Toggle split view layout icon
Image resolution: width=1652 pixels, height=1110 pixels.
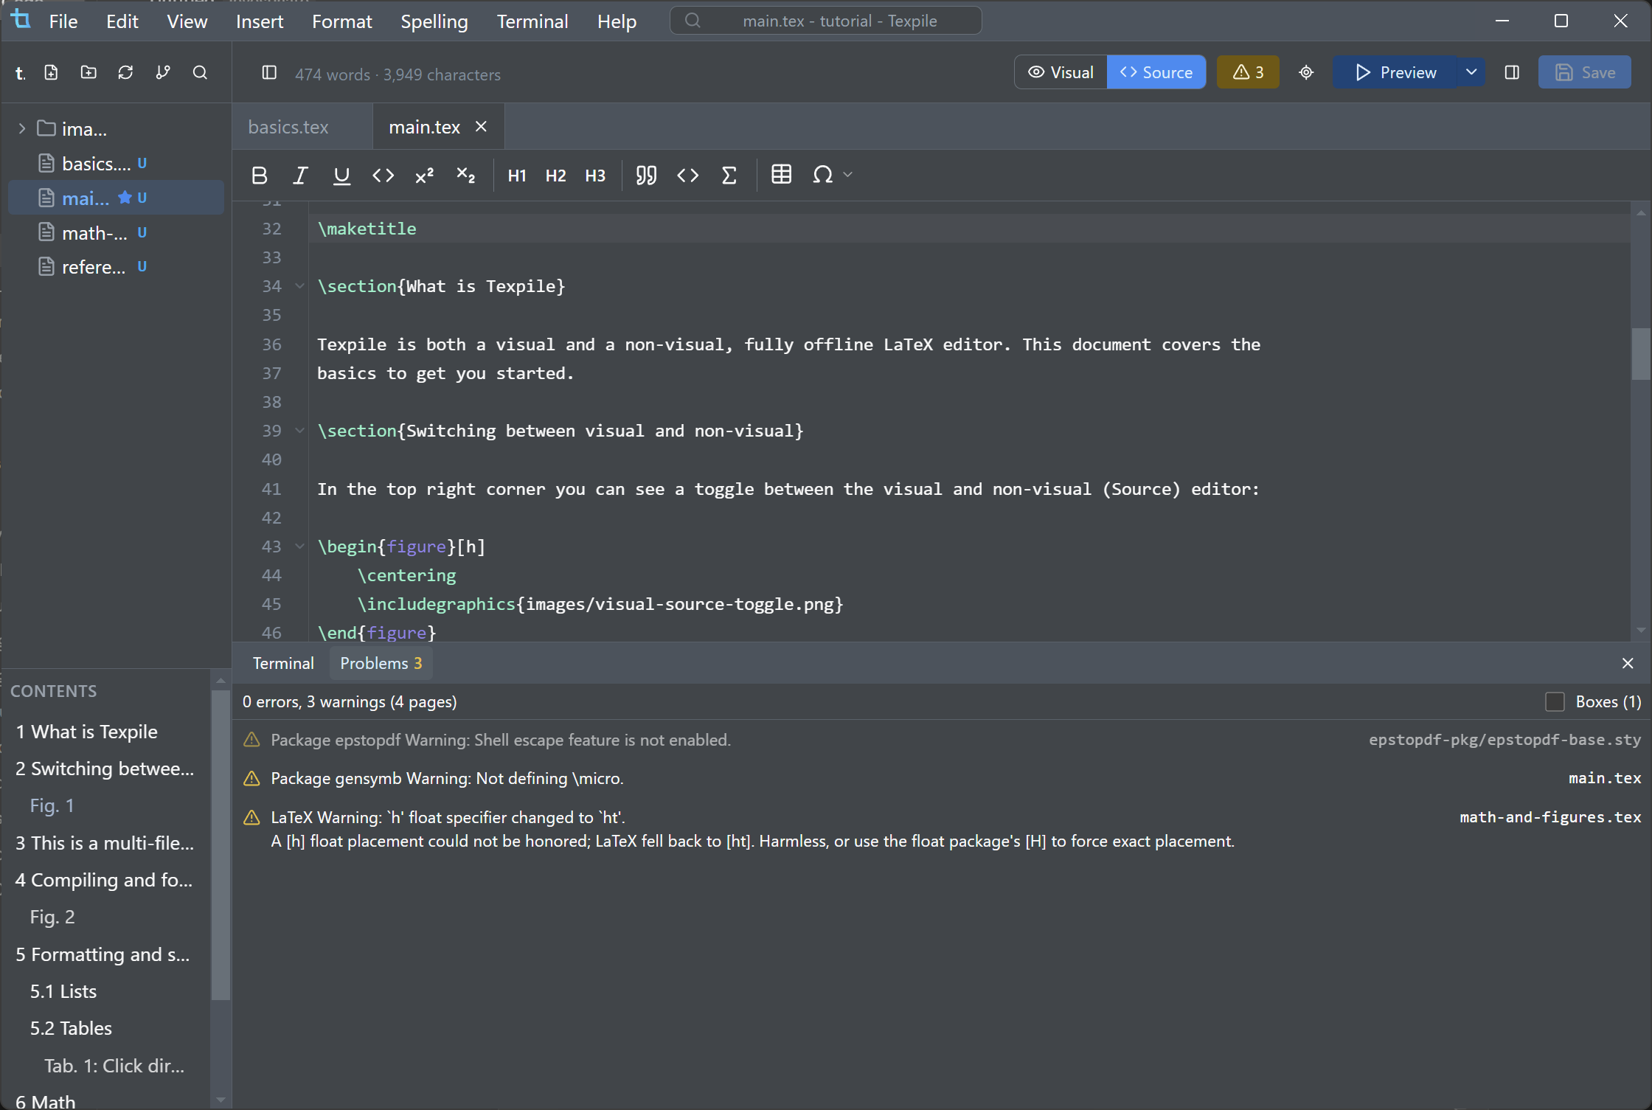[x=1512, y=72]
